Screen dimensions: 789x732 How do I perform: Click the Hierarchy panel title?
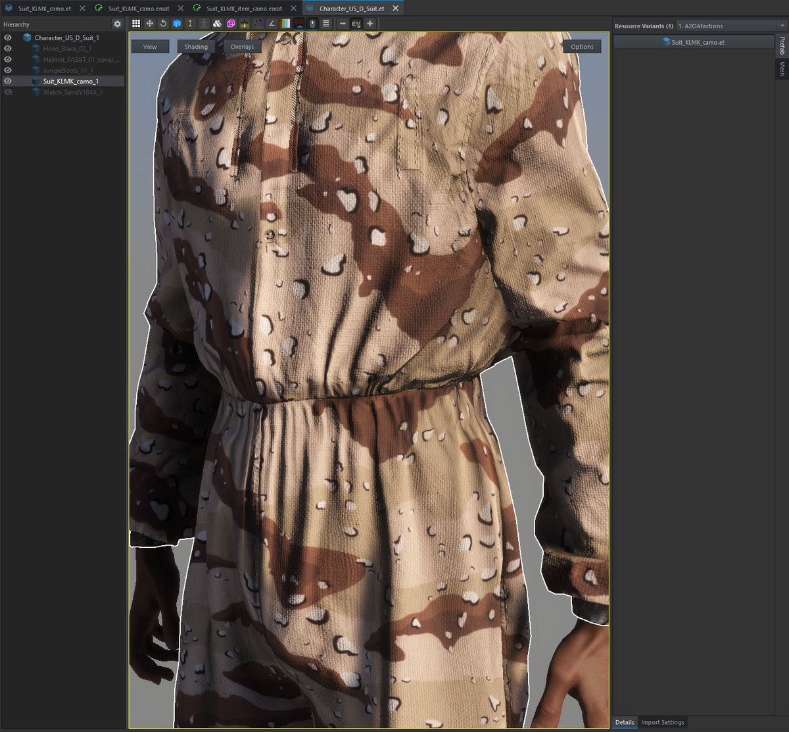16,24
